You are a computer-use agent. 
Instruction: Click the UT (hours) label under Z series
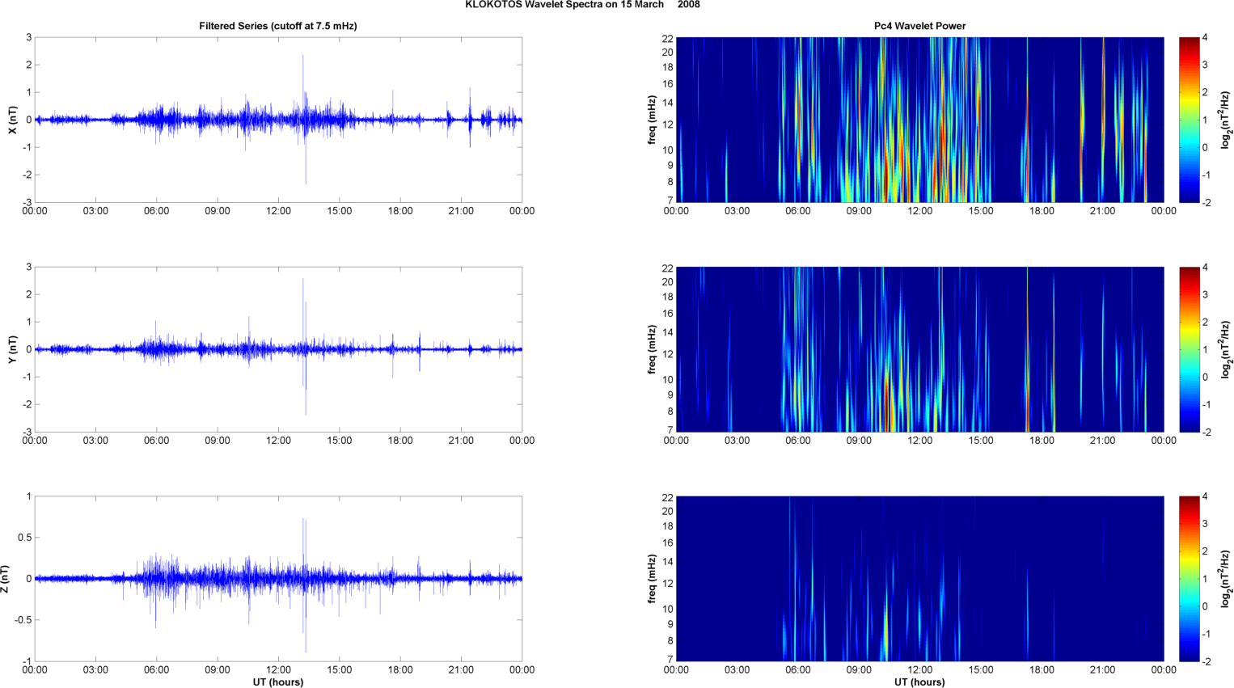point(278,682)
